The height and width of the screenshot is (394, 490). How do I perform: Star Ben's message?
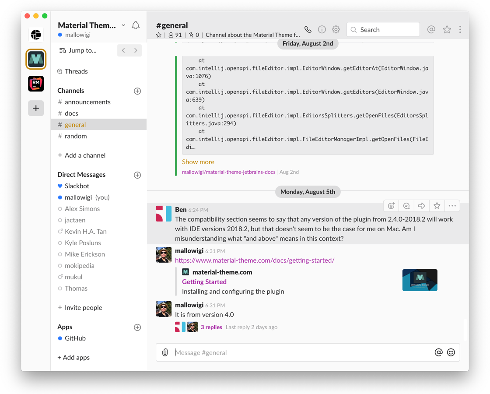point(437,206)
